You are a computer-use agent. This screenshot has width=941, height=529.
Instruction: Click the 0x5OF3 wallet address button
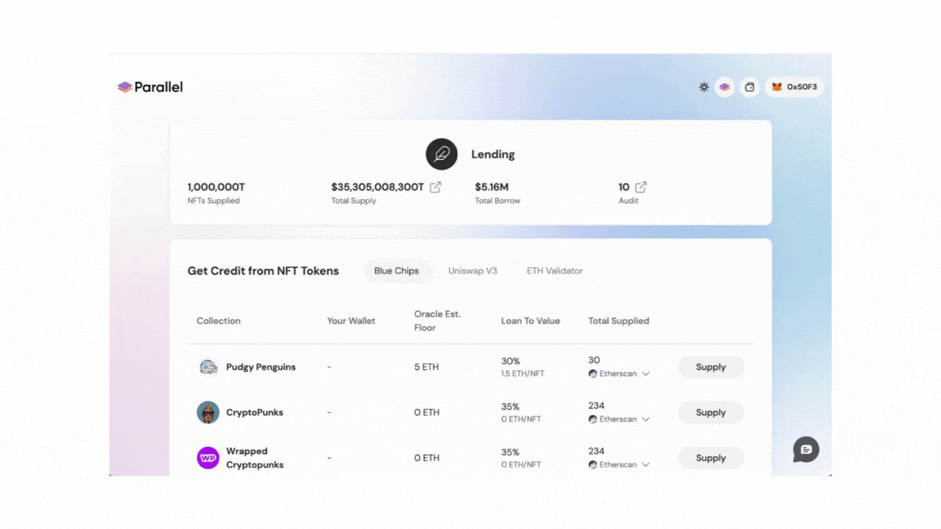tap(794, 87)
